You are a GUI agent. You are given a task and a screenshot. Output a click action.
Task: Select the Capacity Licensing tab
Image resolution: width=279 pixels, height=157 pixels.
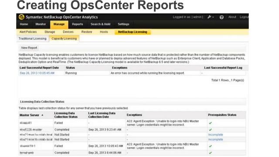coord(64,39)
